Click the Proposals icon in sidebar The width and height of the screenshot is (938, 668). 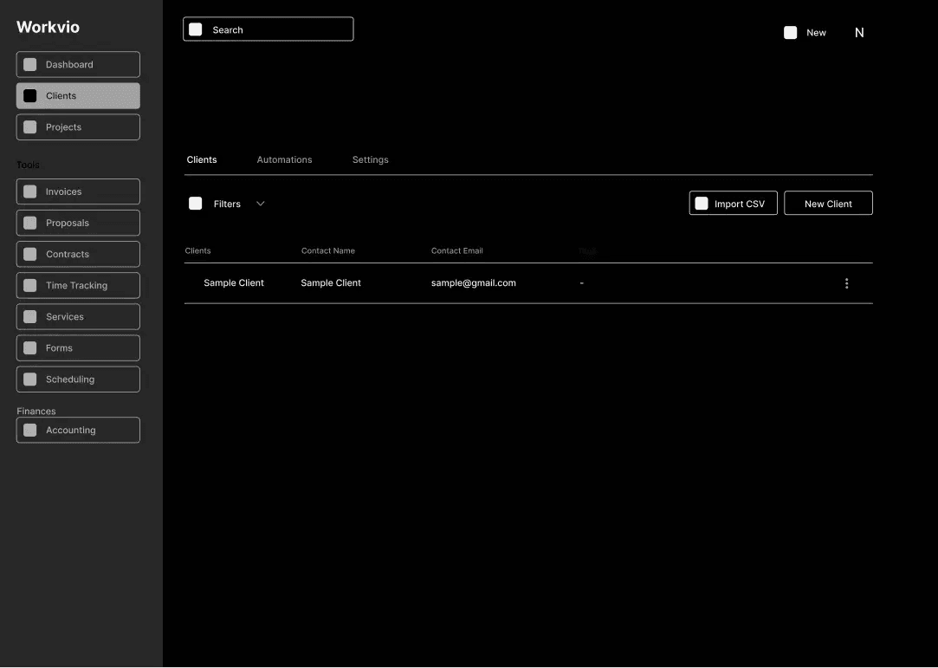point(30,224)
